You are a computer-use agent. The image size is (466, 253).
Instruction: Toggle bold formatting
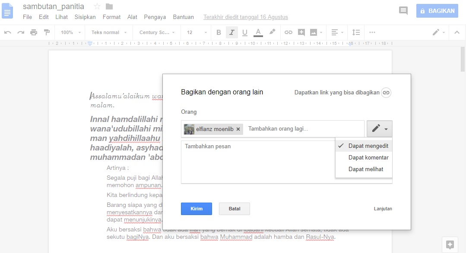(219, 32)
